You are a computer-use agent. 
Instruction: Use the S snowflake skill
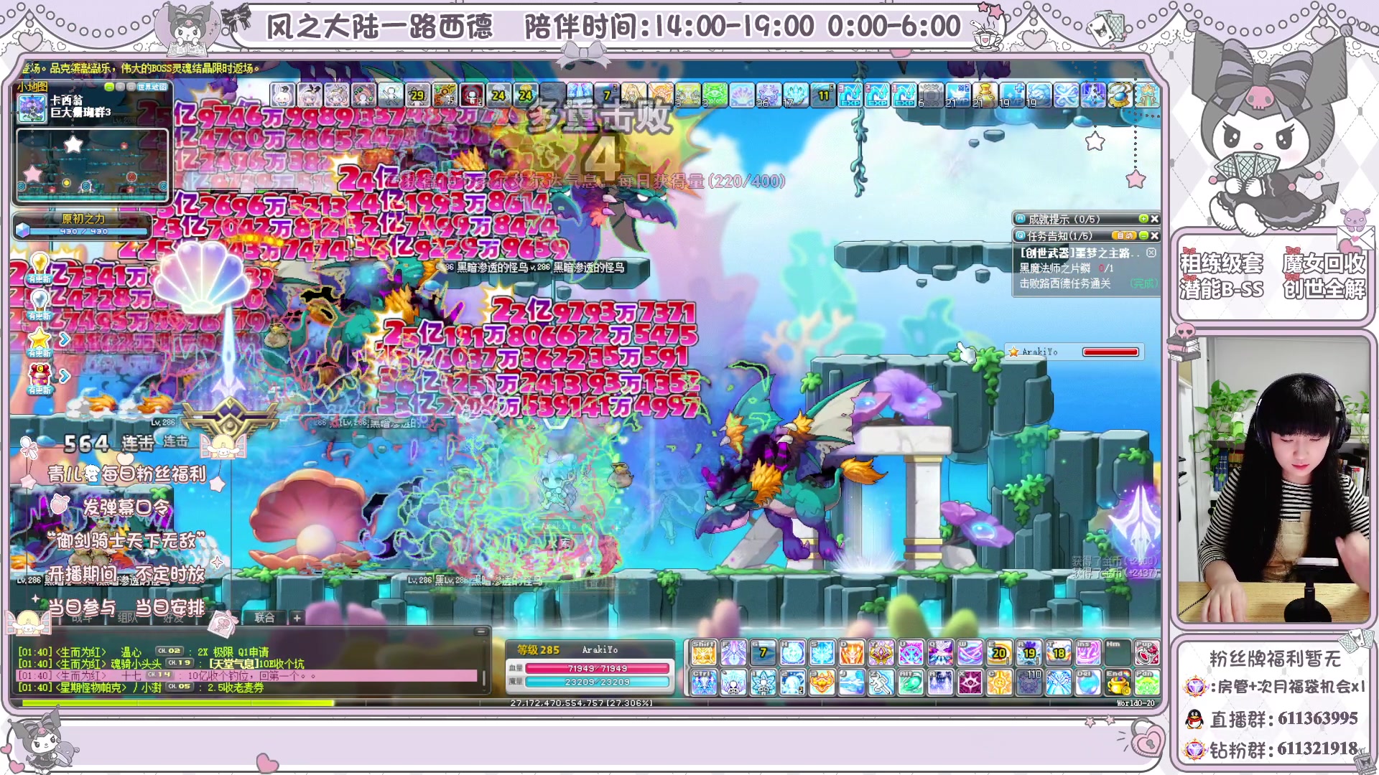[x=822, y=652]
